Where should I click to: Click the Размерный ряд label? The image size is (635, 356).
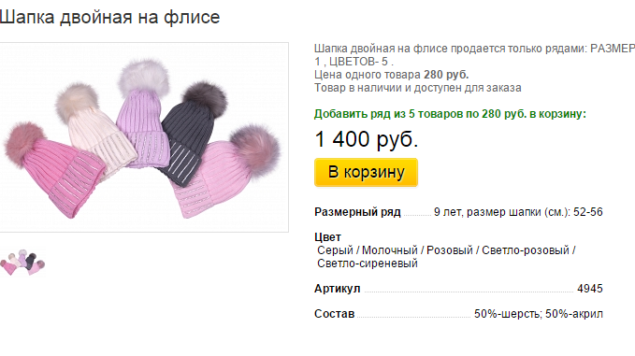(357, 212)
